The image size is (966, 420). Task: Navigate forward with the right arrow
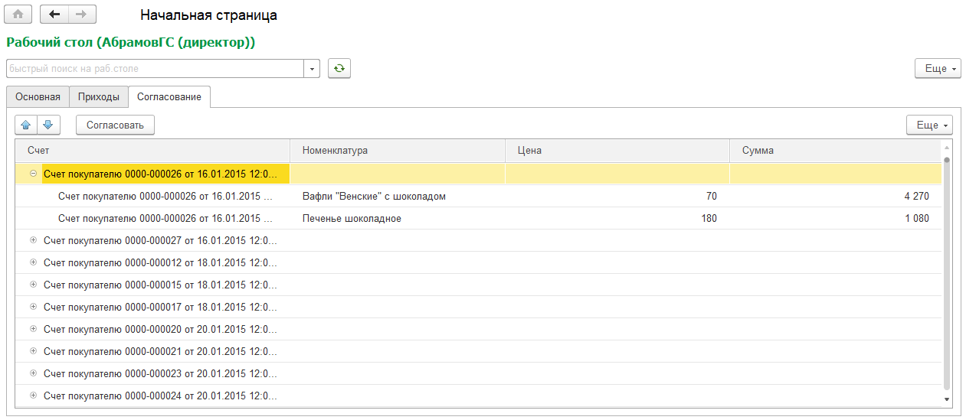pos(83,15)
